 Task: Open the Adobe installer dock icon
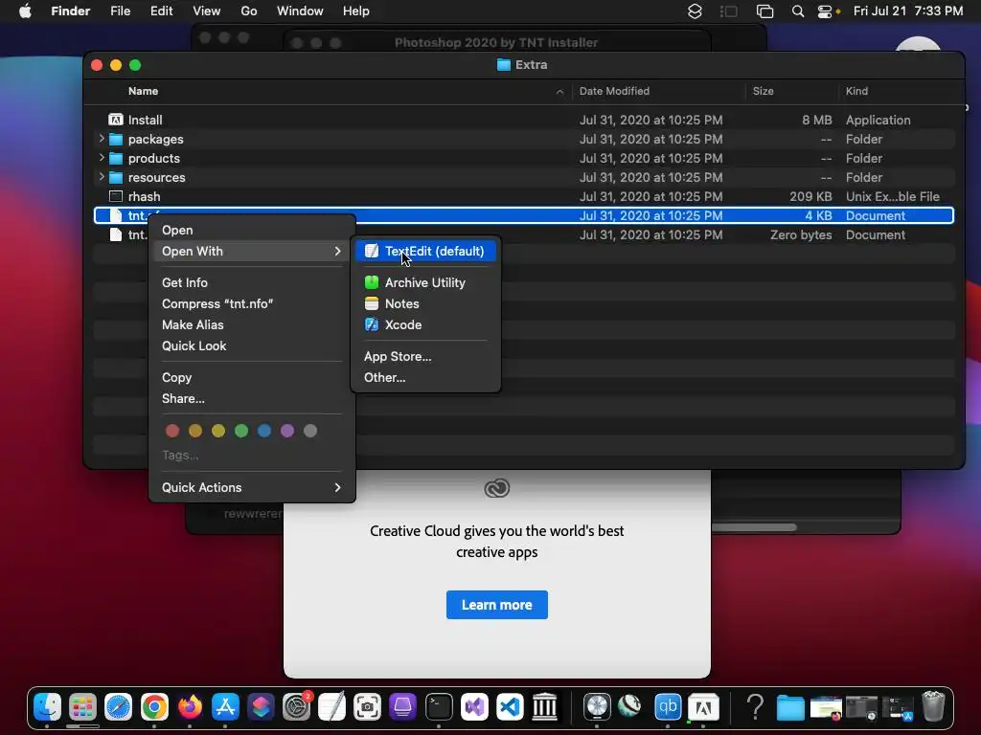[x=703, y=707]
